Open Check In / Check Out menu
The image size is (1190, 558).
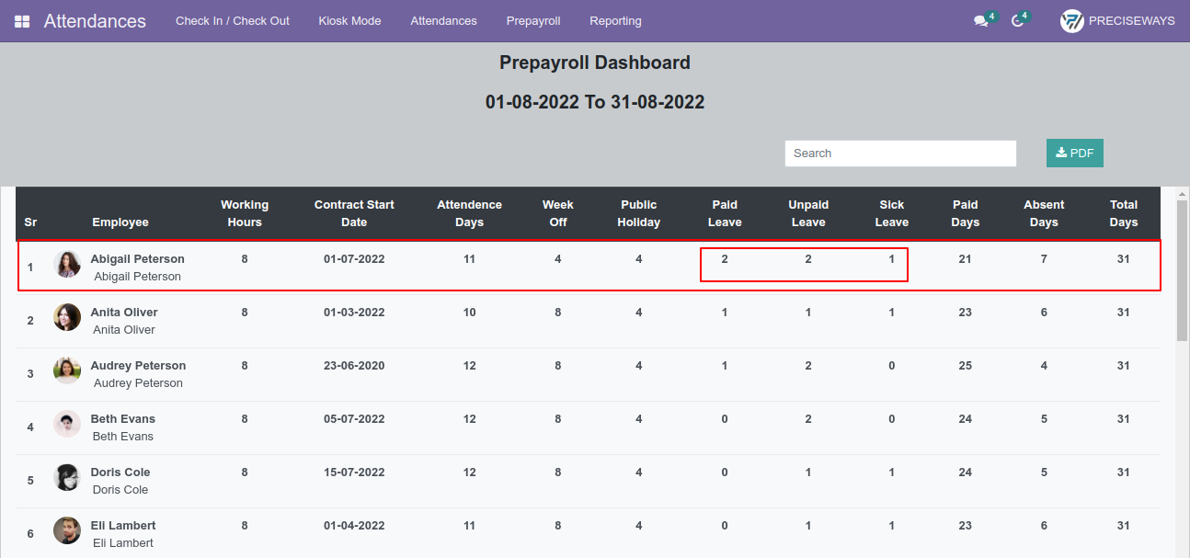(x=233, y=21)
